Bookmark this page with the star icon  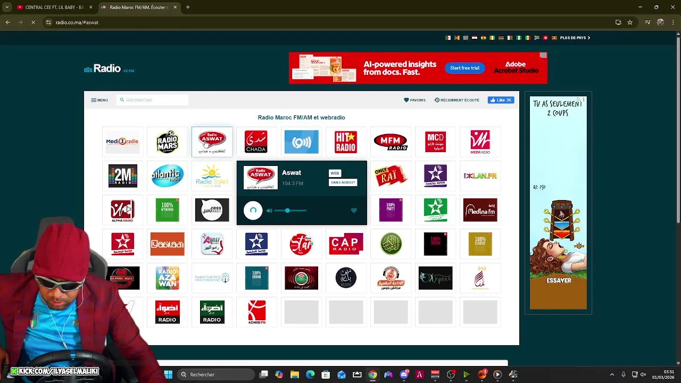tap(630, 22)
